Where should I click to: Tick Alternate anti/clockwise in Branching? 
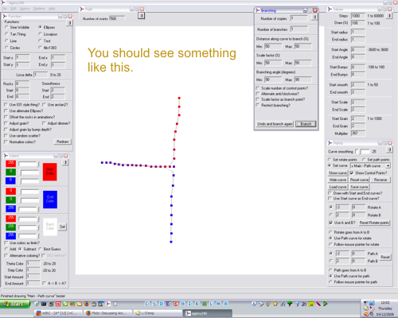pos(258,94)
